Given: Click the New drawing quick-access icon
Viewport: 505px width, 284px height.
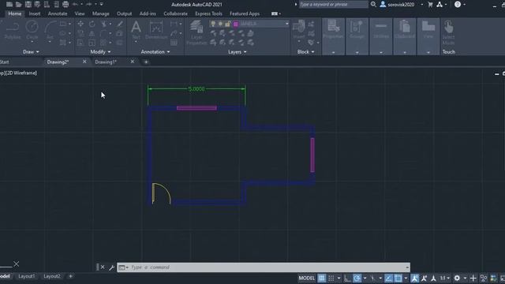Looking at the screenshot, I should [x=9, y=4].
